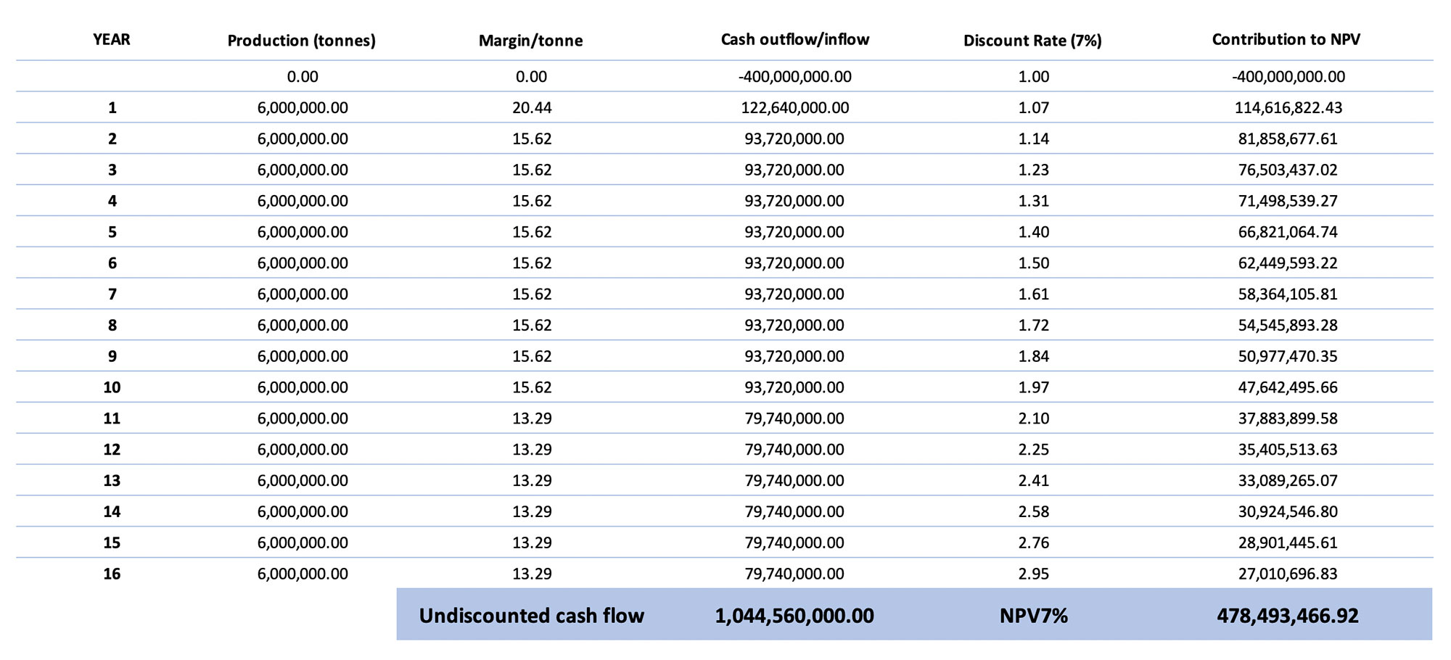Click year number 15 row label

click(x=112, y=543)
